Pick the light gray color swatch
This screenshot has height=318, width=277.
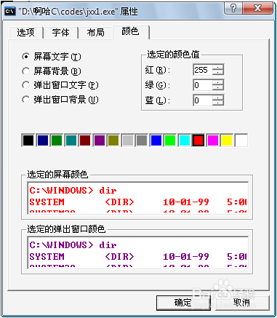click(x=128, y=140)
